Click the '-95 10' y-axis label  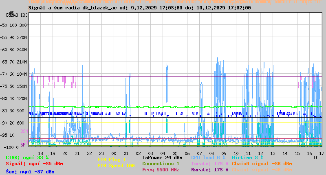point(7,135)
